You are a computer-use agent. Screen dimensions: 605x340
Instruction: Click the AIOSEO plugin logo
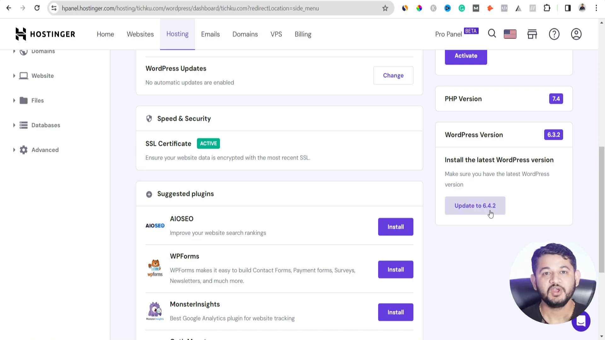[x=155, y=226]
